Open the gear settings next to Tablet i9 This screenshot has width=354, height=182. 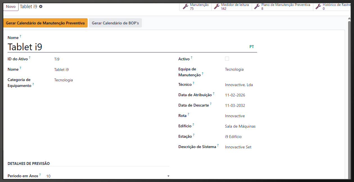point(41,6)
